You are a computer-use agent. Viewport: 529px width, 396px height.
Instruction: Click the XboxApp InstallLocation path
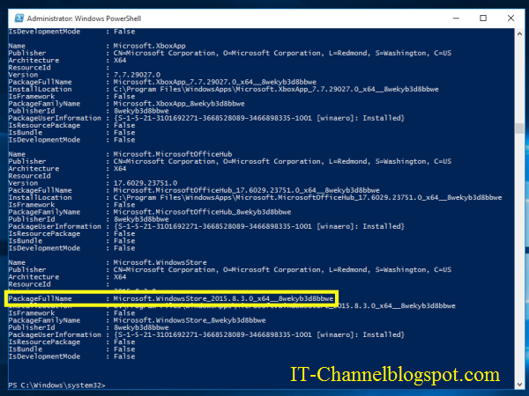276,89
